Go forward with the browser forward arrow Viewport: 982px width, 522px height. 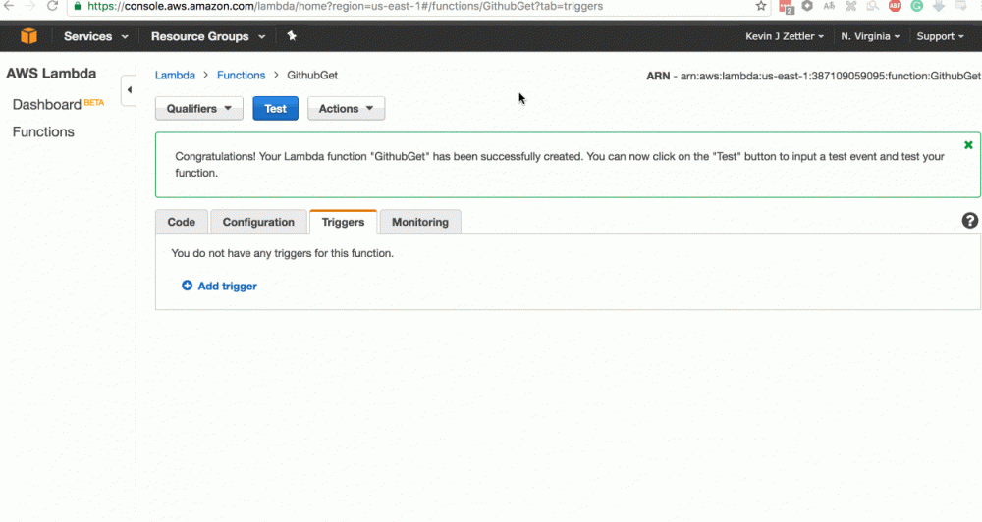(x=30, y=6)
